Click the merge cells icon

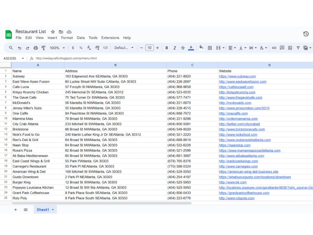click(218, 48)
